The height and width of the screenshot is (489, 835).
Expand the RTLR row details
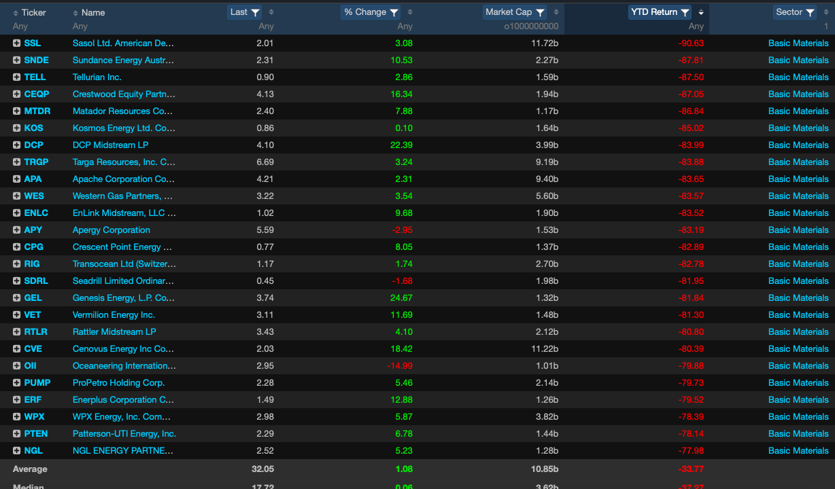tap(17, 331)
